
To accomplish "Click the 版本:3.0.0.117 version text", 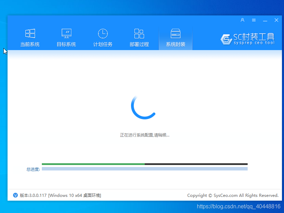I will (60, 195).
